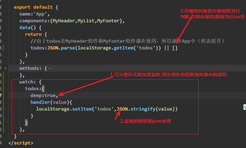Click JSON.parse in the todos assignment
246x148 pixels.
point(61,48)
